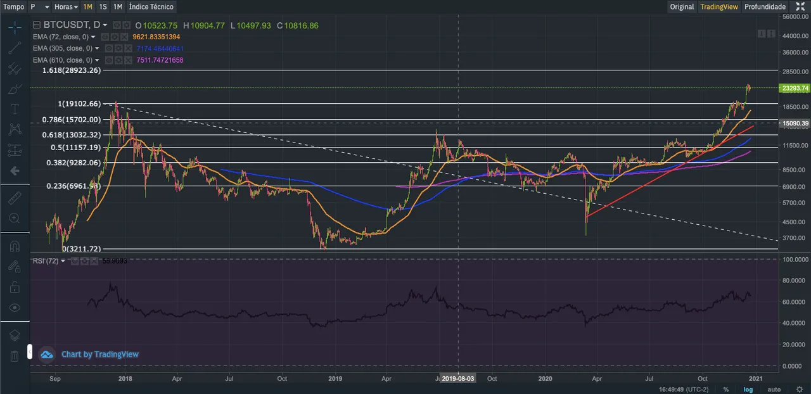Select the text annotation tool
The width and height of the screenshot is (811, 394).
(15, 109)
